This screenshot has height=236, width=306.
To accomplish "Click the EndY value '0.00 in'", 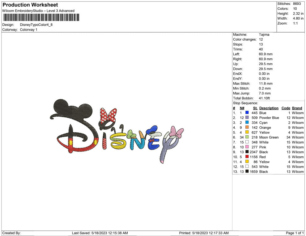I will [x=264, y=79].
